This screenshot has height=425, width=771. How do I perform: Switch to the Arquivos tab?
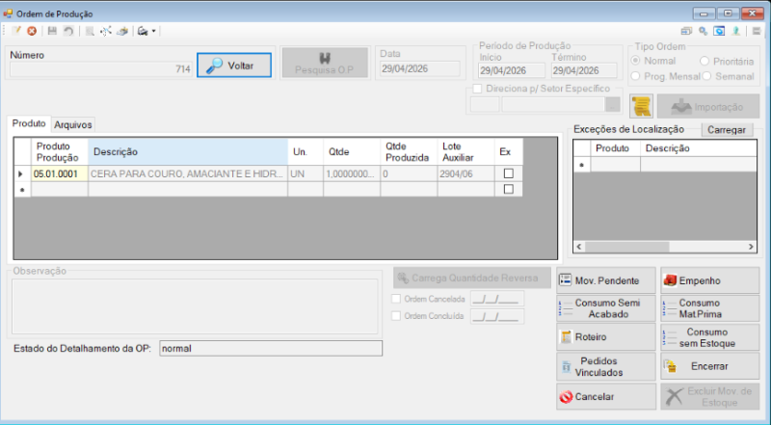coord(73,124)
